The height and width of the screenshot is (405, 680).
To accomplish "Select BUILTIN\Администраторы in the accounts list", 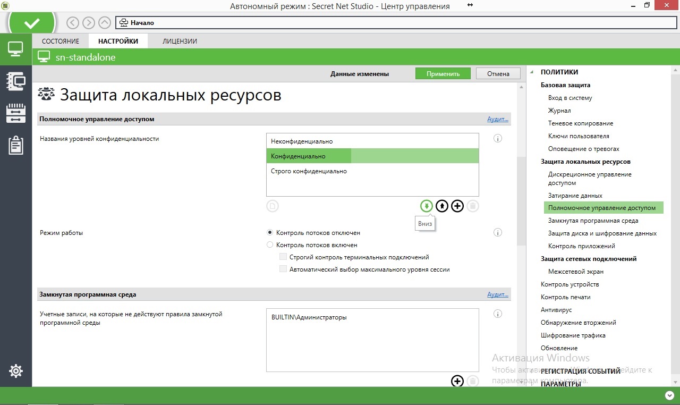I will click(309, 317).
